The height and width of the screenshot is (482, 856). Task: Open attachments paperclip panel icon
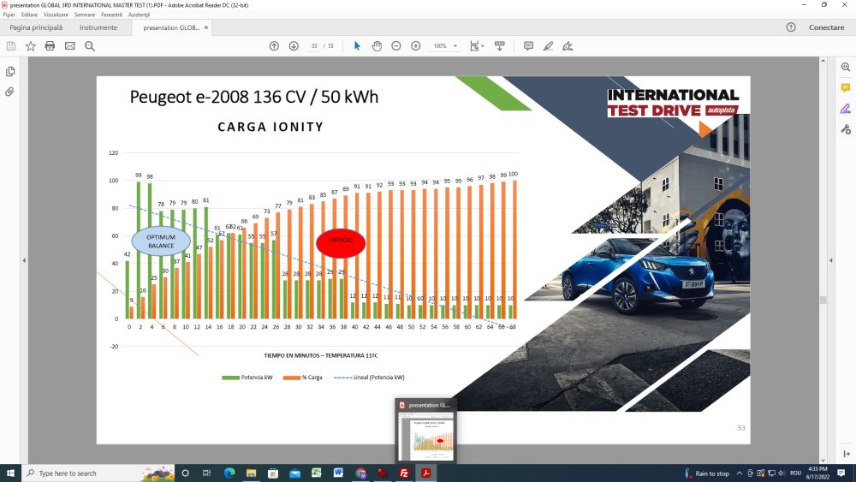pyautogui.click(x=10, y=92)
